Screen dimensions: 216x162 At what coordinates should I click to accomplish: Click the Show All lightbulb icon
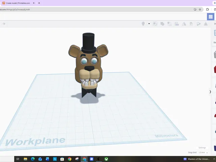click(x=143, y=24)
